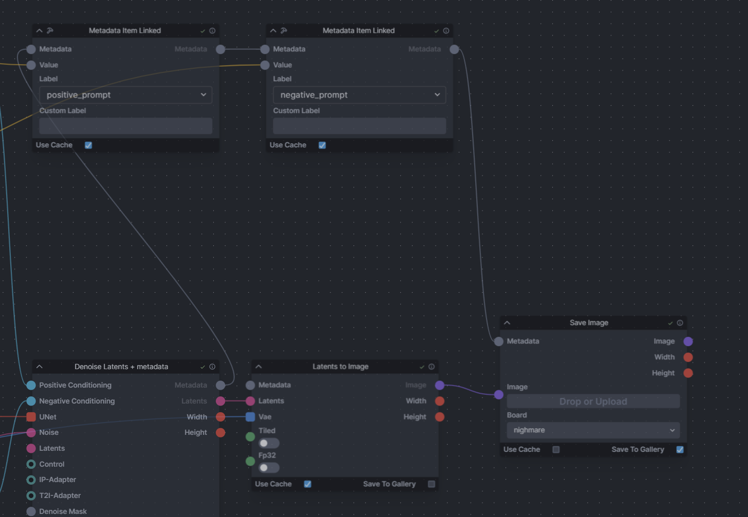Click the Metadata input handle of the positive_prompt node

tap(31, 49)
